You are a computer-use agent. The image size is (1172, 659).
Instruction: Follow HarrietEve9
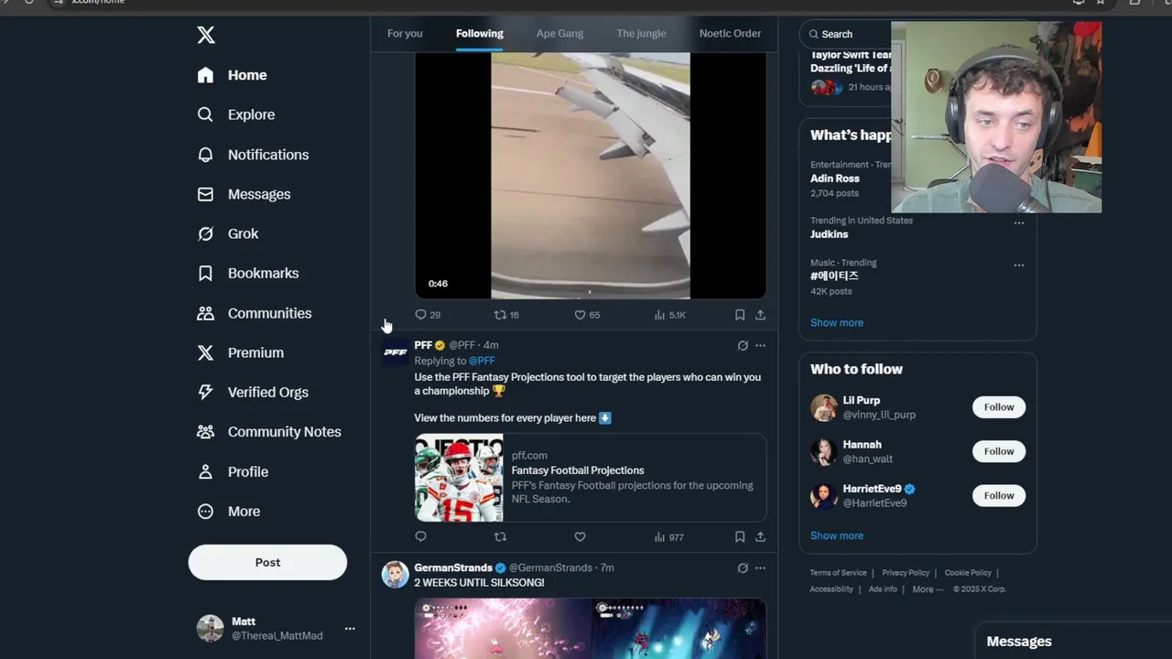tap(999, 495)
